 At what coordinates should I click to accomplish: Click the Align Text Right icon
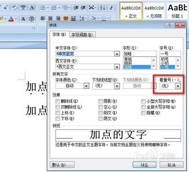(58, 19)
